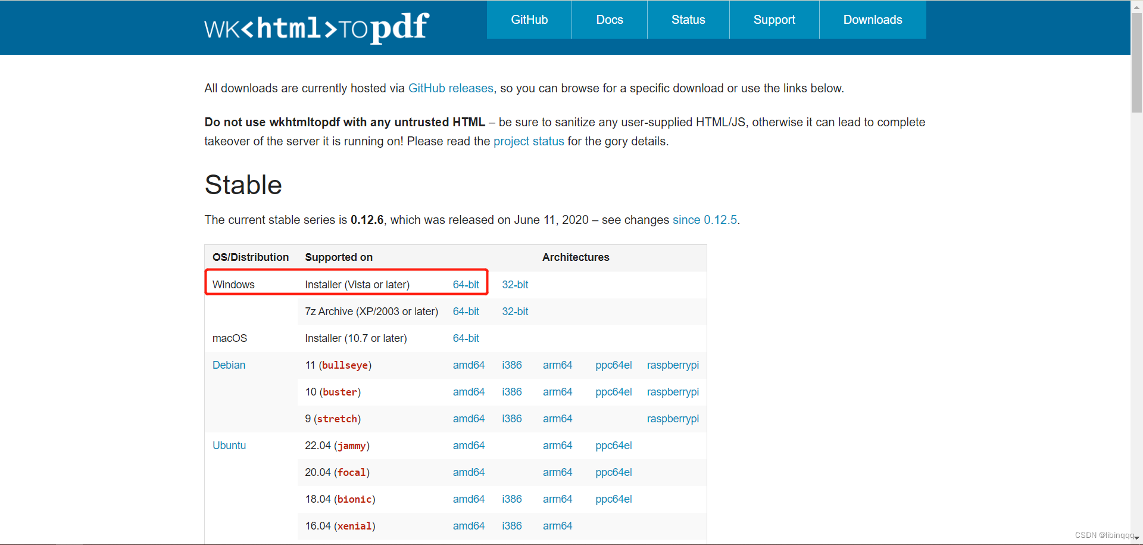Select the 7z Archive (XP/2003 or later) cell

(x=371, y=312)
